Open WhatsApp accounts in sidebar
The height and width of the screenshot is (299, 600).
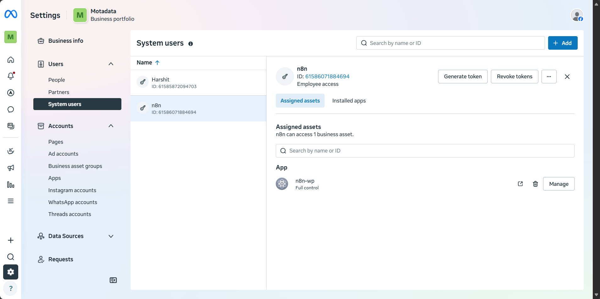(73, 202)
